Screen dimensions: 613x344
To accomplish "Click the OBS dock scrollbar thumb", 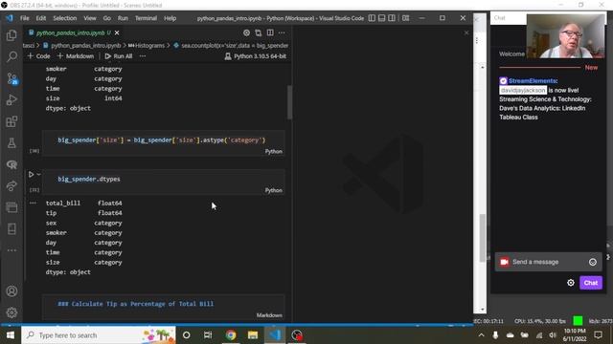I will [x=483, y=238].
